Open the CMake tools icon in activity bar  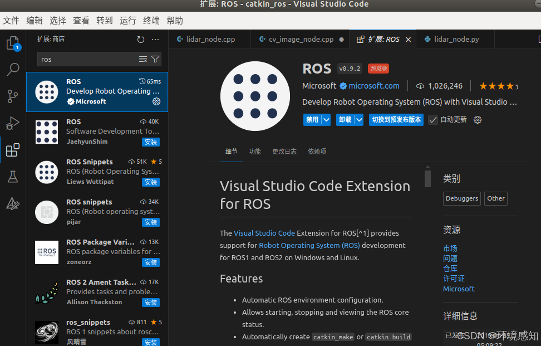[13, 203]
